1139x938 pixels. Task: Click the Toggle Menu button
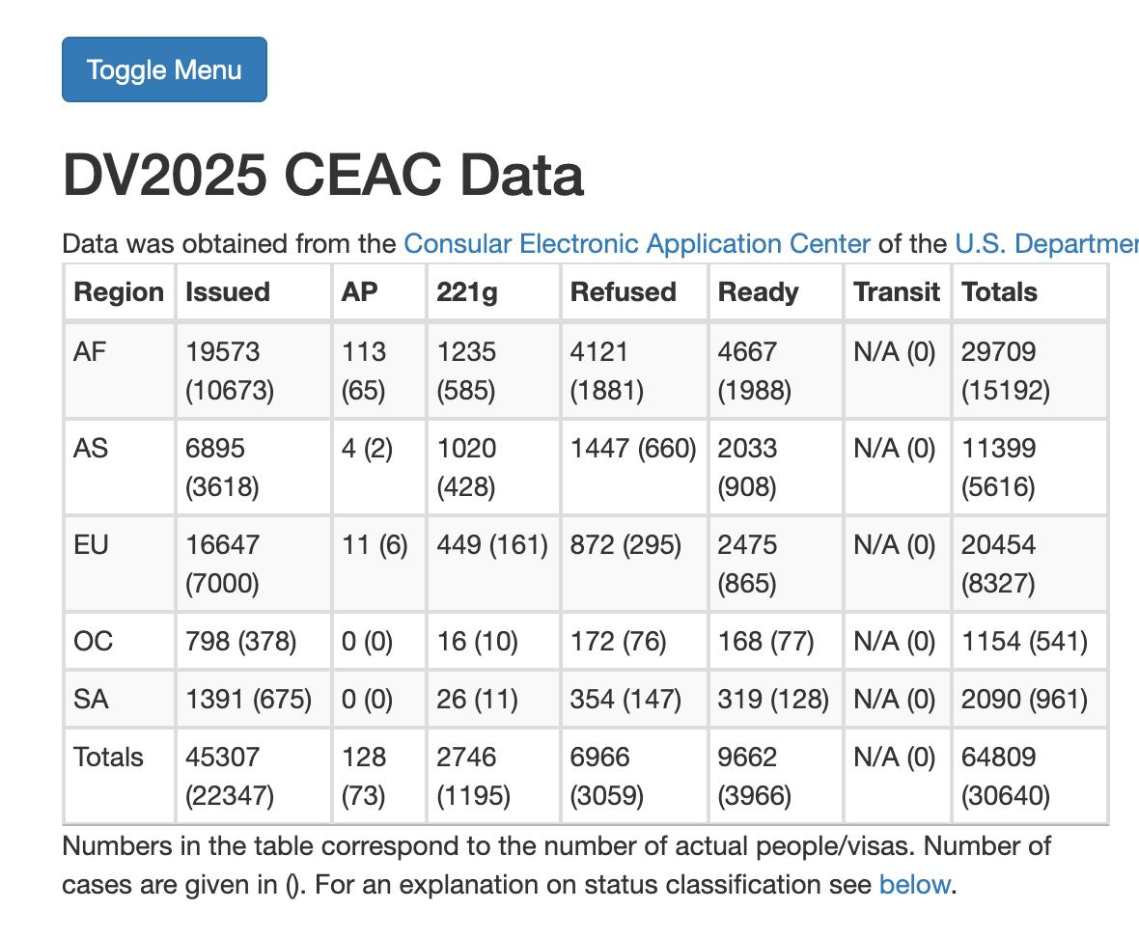(164, 69)
